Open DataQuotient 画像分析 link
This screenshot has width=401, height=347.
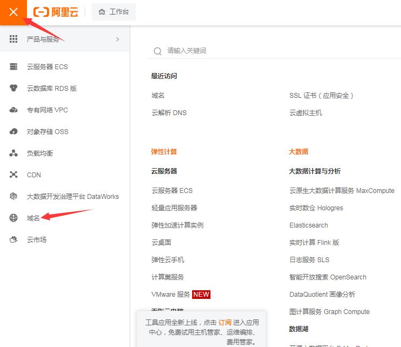click(x=322, y=294)
